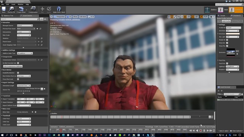The width and height of the screenshot is (244, 137).
Task: Click the Directional Light color swatch
Action: point(233,34)
